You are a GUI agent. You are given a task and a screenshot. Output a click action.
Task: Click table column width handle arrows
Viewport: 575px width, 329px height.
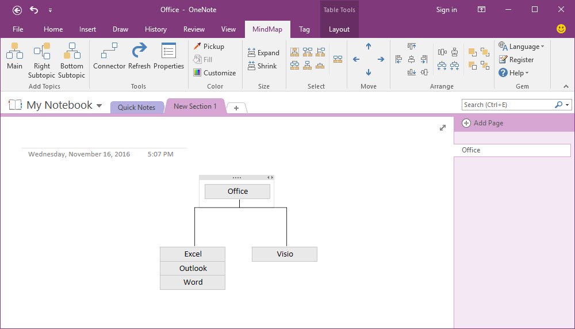pos(270,178)
